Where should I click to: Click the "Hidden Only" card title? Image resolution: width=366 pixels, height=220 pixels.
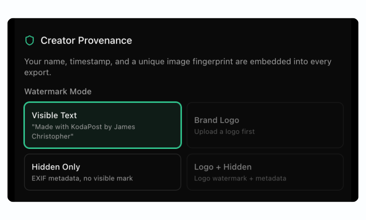click(56, 167)
